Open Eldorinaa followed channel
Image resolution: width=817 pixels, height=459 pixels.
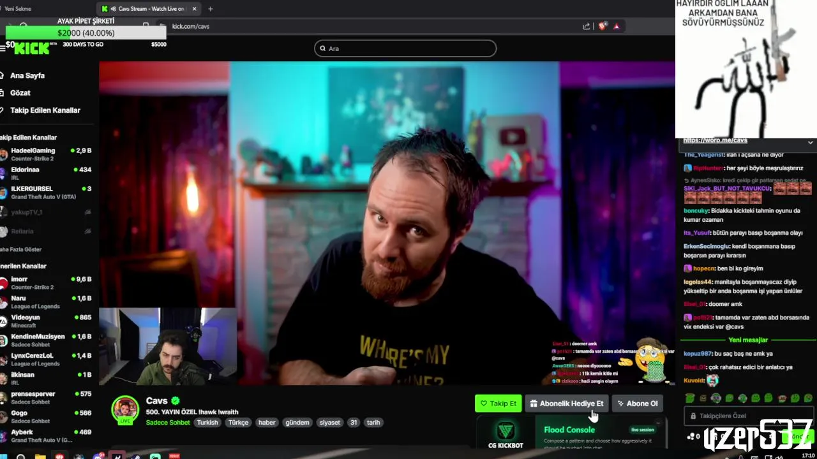tap(46, 173)
